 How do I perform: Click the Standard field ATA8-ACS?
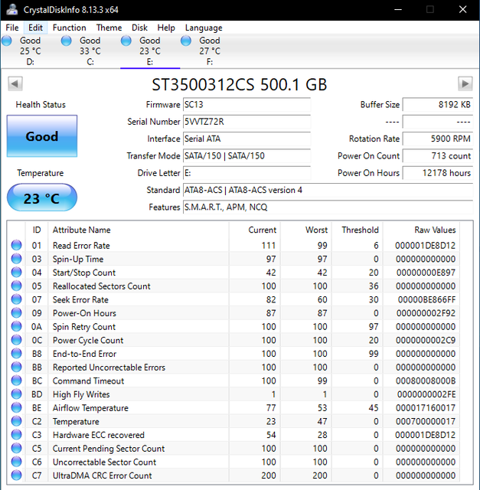328,190
